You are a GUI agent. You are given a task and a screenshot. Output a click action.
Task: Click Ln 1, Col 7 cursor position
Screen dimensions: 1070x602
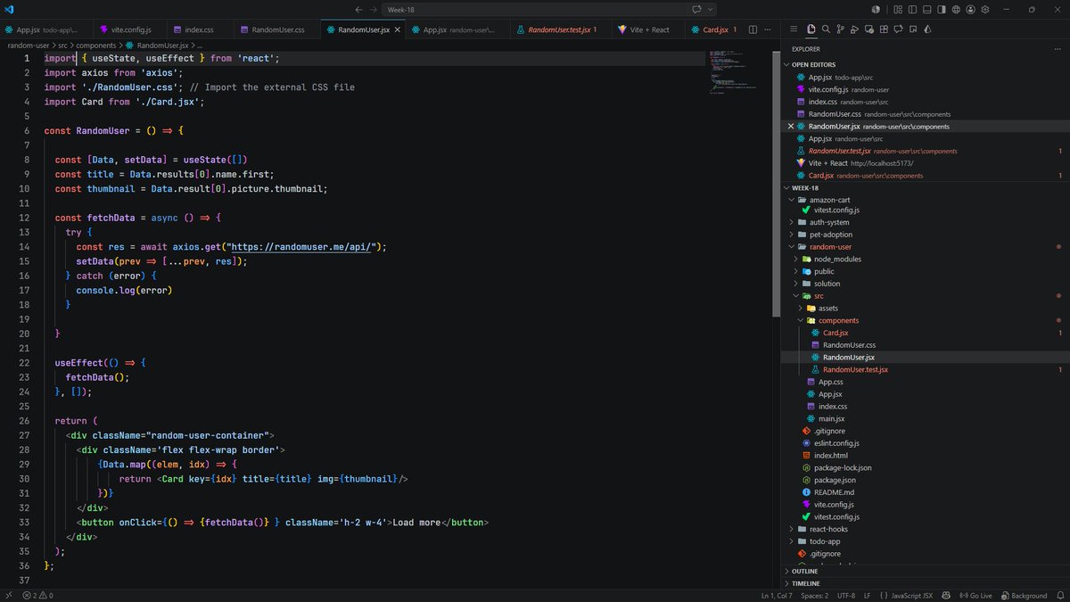(777, 595)
